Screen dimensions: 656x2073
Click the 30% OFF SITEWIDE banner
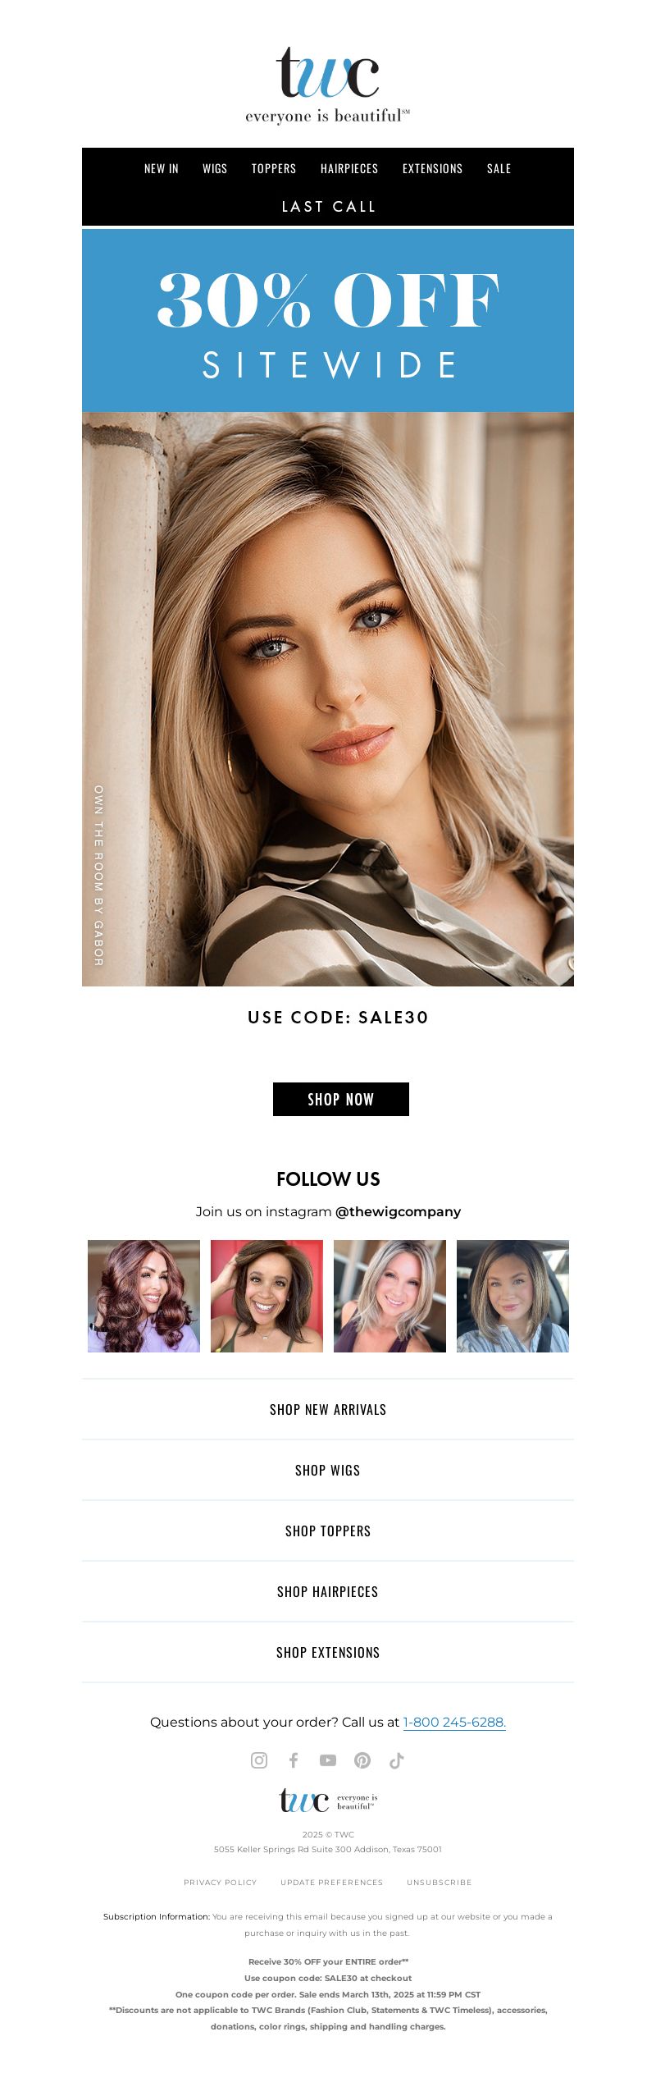point(328,320)
